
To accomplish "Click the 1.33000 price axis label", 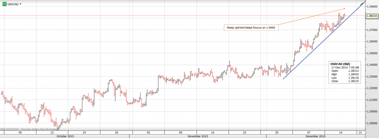I will click(x=372, y=77).
